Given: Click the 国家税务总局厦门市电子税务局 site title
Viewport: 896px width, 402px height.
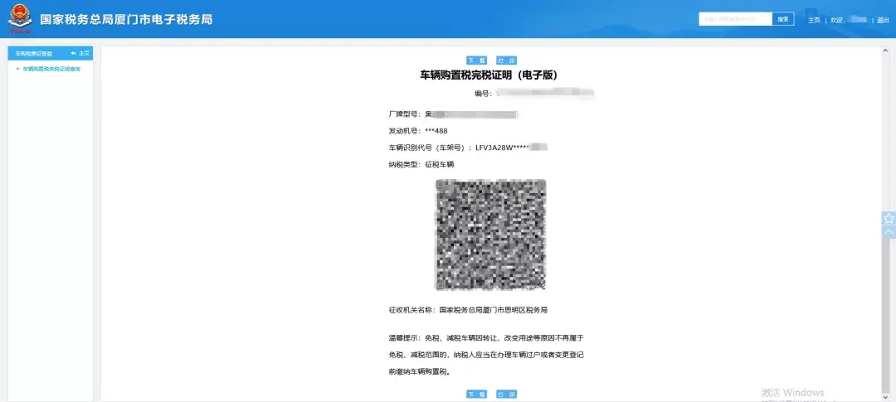Looking at the screenshot, I should [126, 19].
